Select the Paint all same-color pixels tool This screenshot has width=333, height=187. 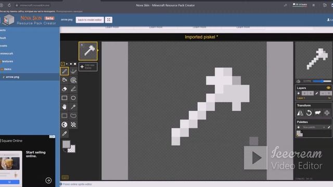click(x=73, y=80)
